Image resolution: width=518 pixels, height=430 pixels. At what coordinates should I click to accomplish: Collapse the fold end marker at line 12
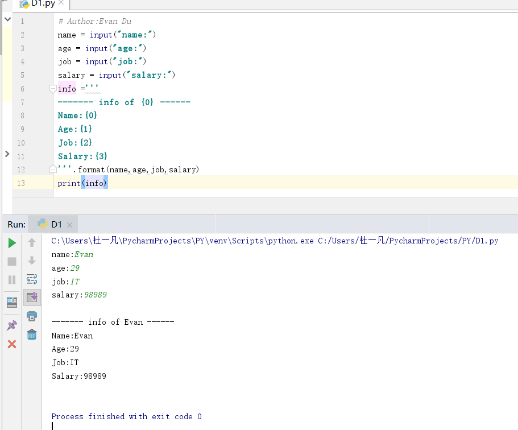53,169
